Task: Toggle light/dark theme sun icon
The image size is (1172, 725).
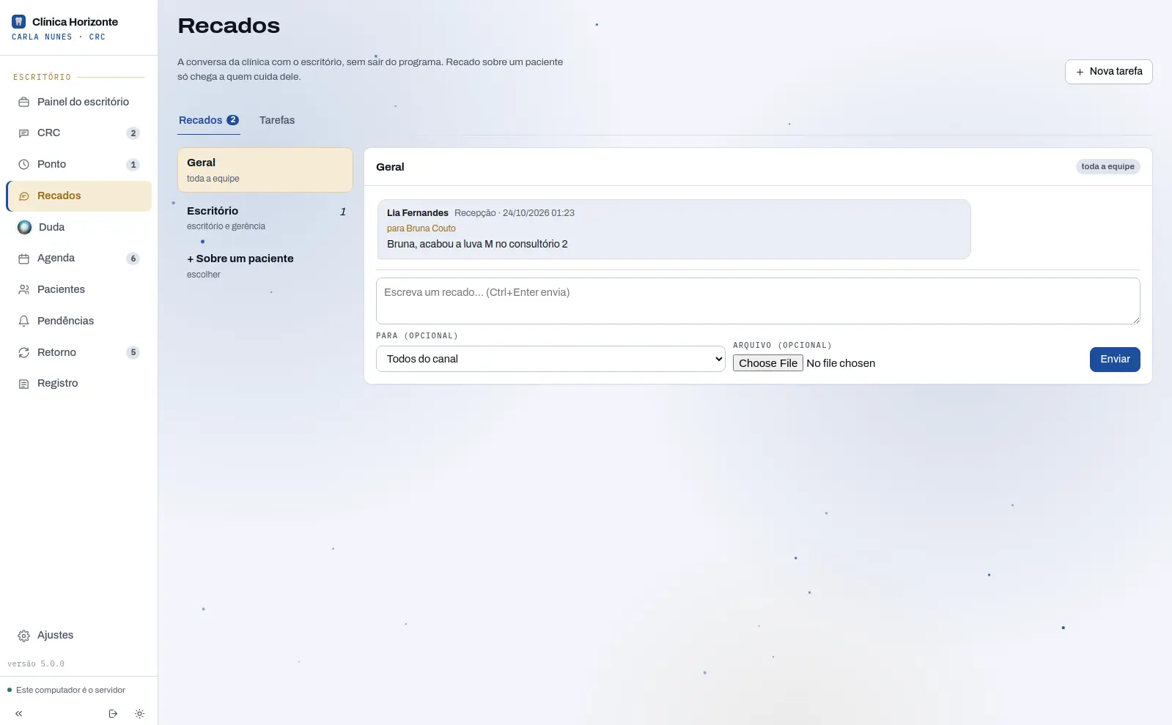Action: pos(139,713)
